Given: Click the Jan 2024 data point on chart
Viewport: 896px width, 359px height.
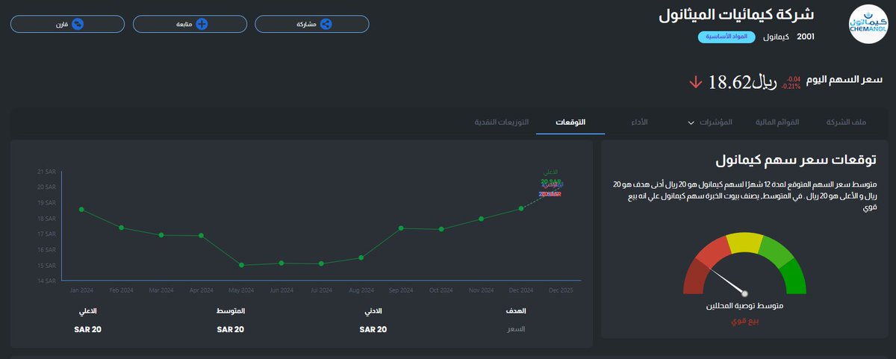Looking at the screenshot, I should (x=81, y=210).
